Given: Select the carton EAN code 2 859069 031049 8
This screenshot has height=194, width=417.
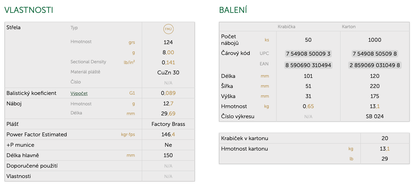Looking at the screenshot, I should tap(375, 65).
